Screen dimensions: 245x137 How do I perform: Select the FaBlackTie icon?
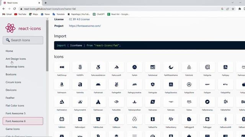(x=153, y=119)
